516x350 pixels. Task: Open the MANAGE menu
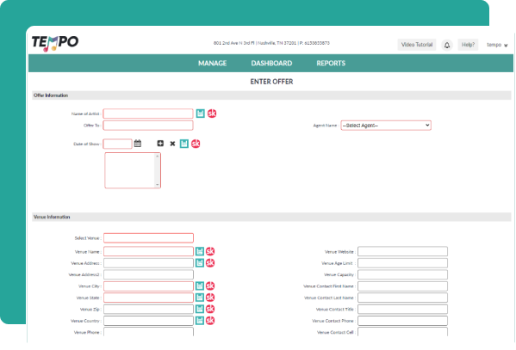click(212, 63)
